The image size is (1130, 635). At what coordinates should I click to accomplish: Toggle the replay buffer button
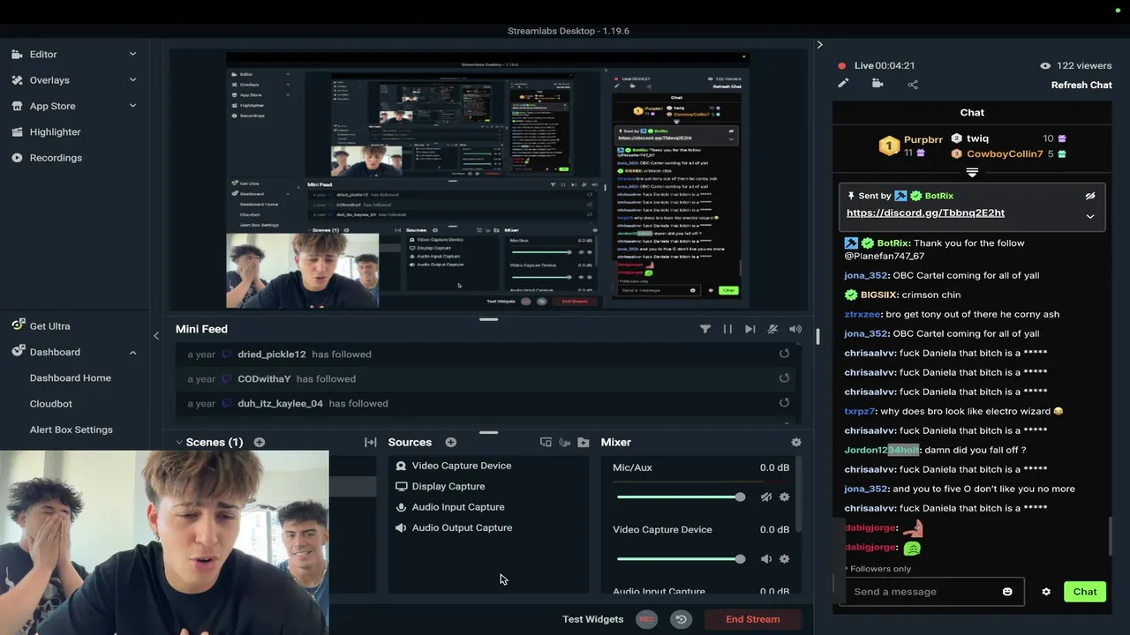click(681, 619)
